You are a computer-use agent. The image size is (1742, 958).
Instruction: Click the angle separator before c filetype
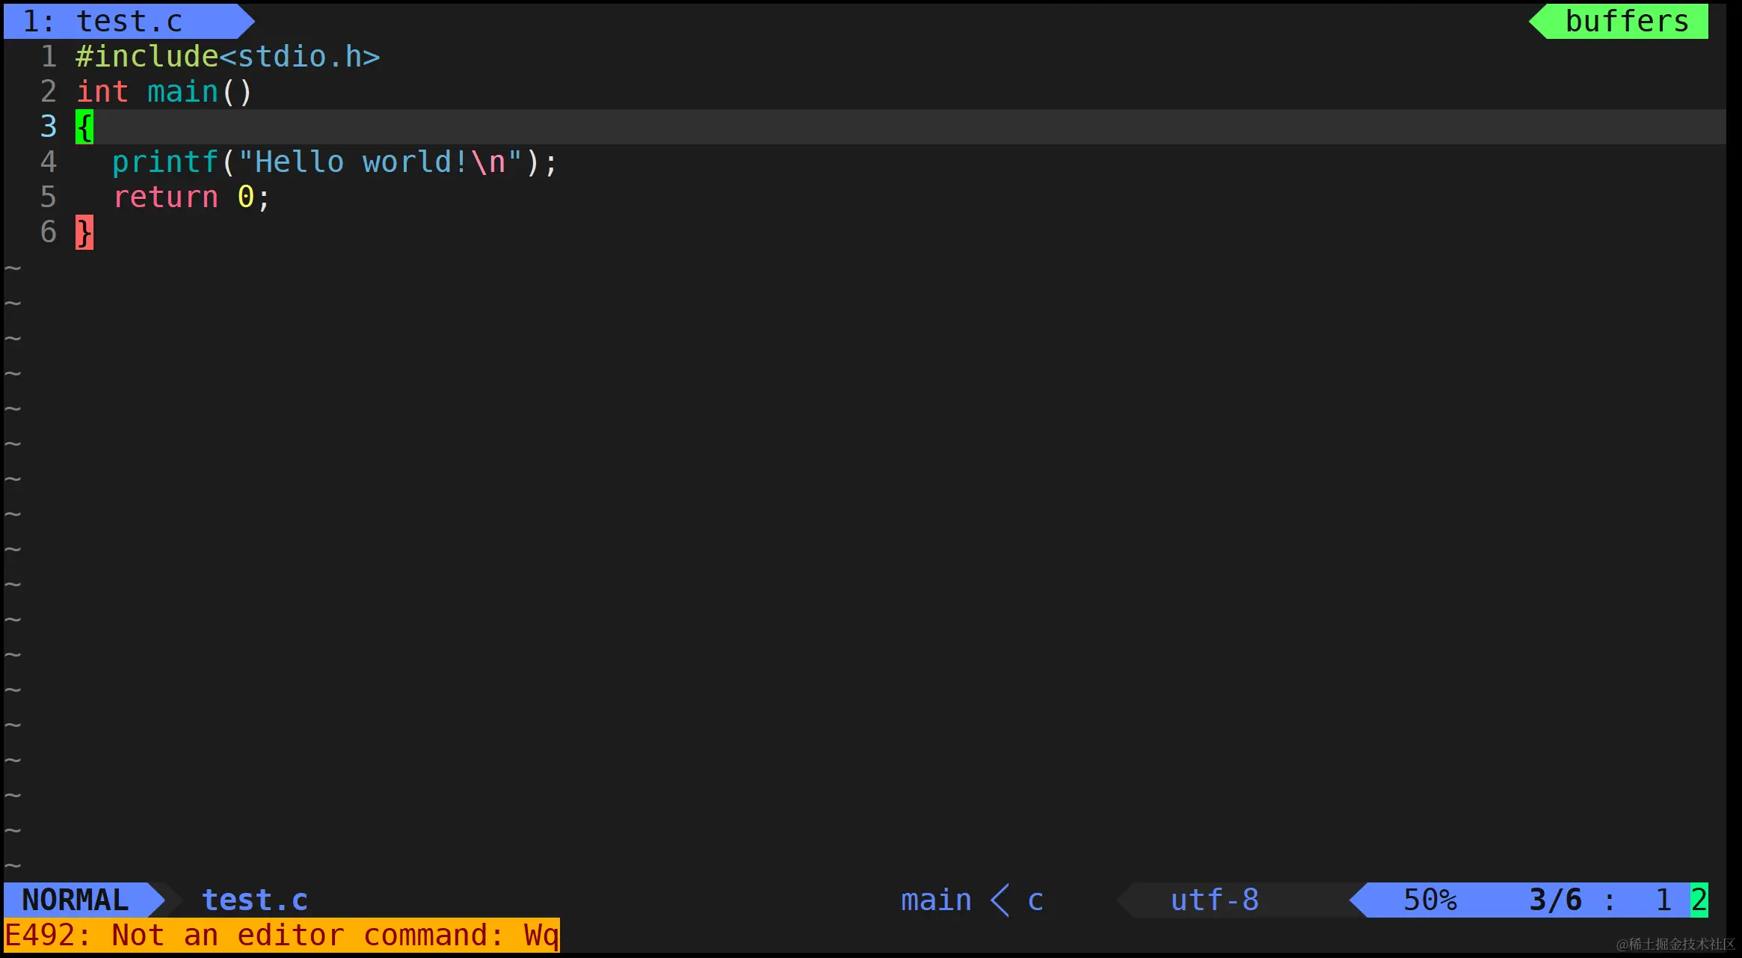[x=1000, y=900]
